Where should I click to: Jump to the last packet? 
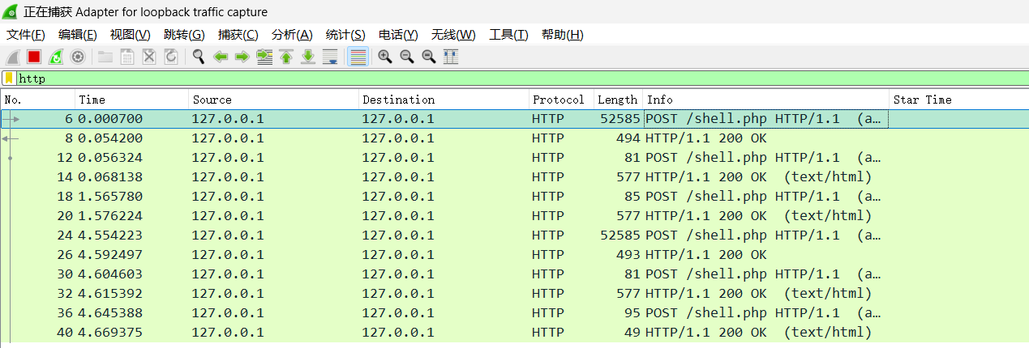[307, 57]
